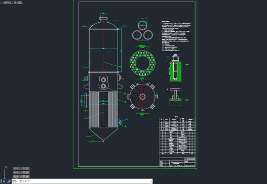This screenshot has width=267, height=184.
Task: Expand command history arrow at right end
Action: pyautogui.click(x=151, y=181)
